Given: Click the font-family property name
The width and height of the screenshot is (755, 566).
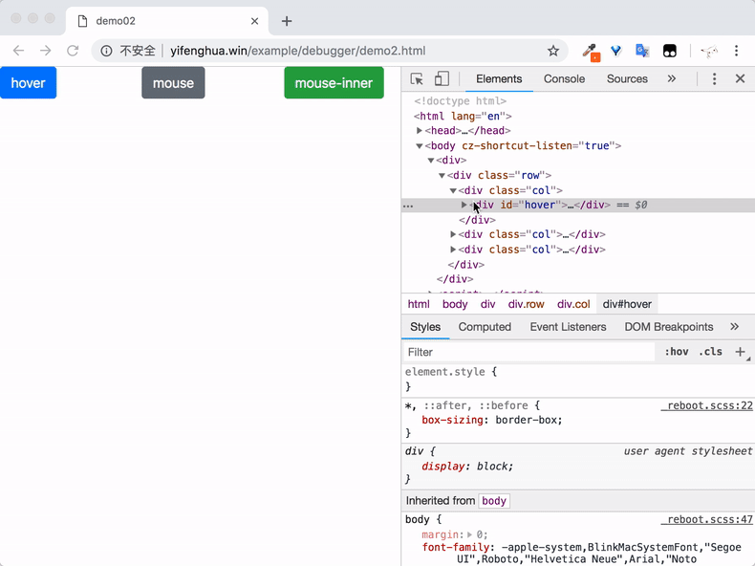Looking at the screenshot, I should [456, 547].
